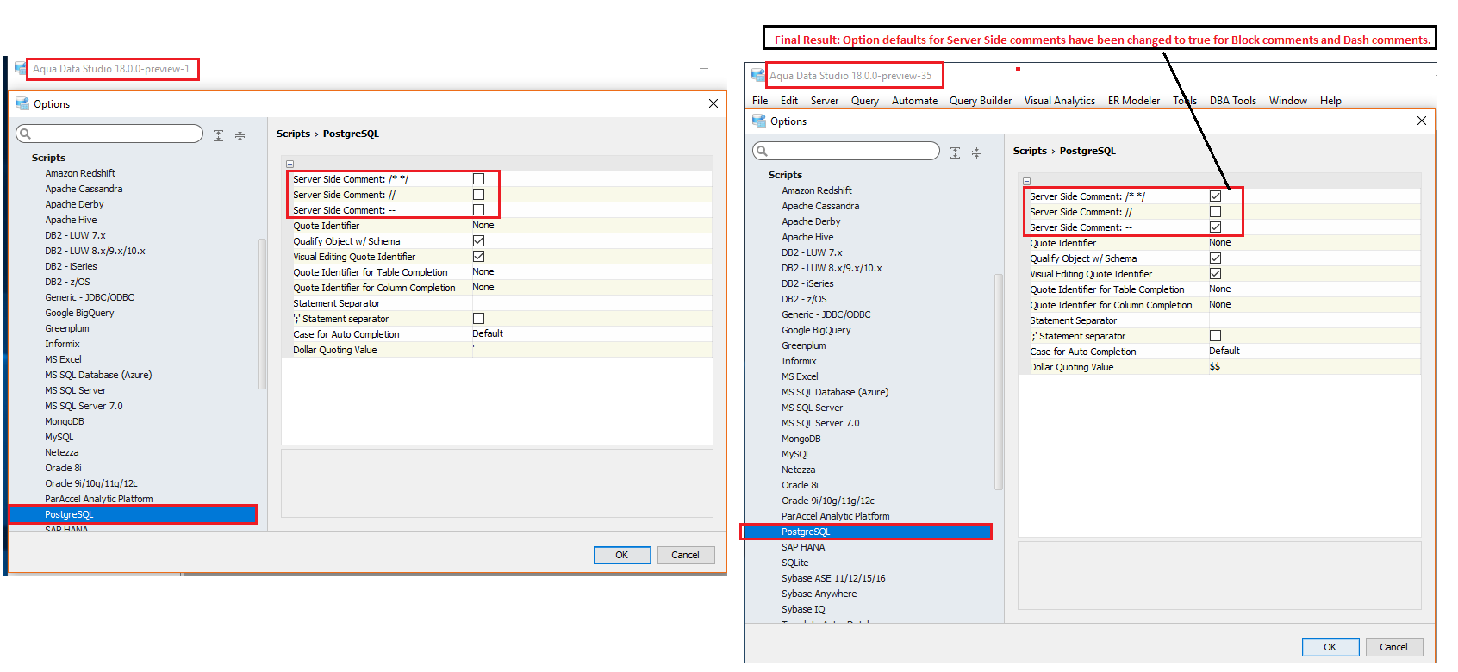1458x672 pixels.
Task: Close the preview-35 Options dialog with X
Action: tap(1422, 121)
